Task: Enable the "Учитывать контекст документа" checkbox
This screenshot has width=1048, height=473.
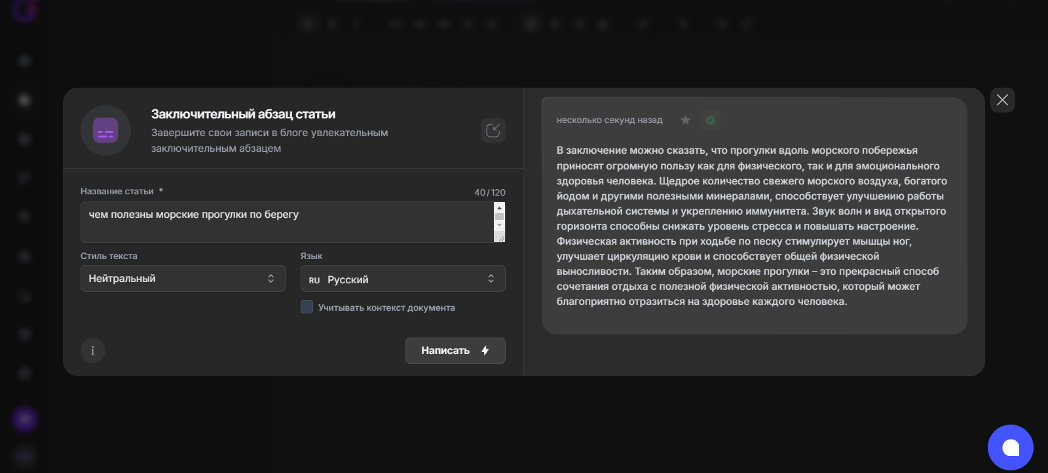Action: pos(307,307)
